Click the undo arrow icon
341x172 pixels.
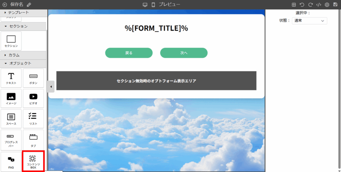click(302, 5)
